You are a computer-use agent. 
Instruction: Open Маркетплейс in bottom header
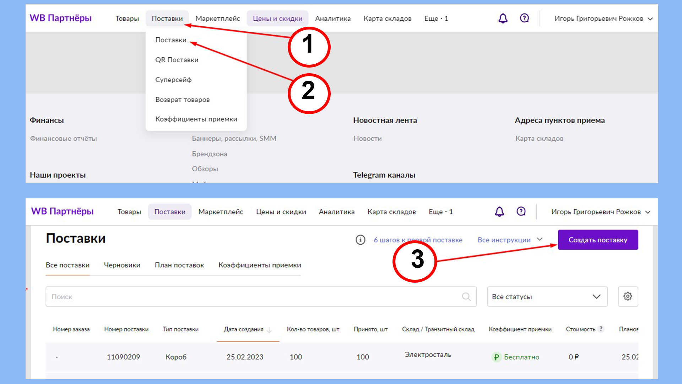(221, 212)
